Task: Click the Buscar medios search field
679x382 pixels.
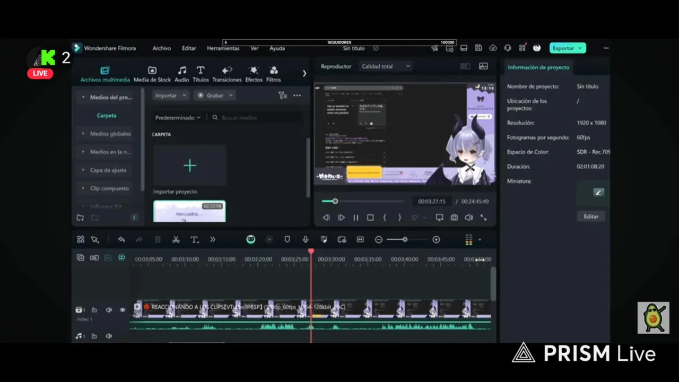Action: (x=257, y=118)
